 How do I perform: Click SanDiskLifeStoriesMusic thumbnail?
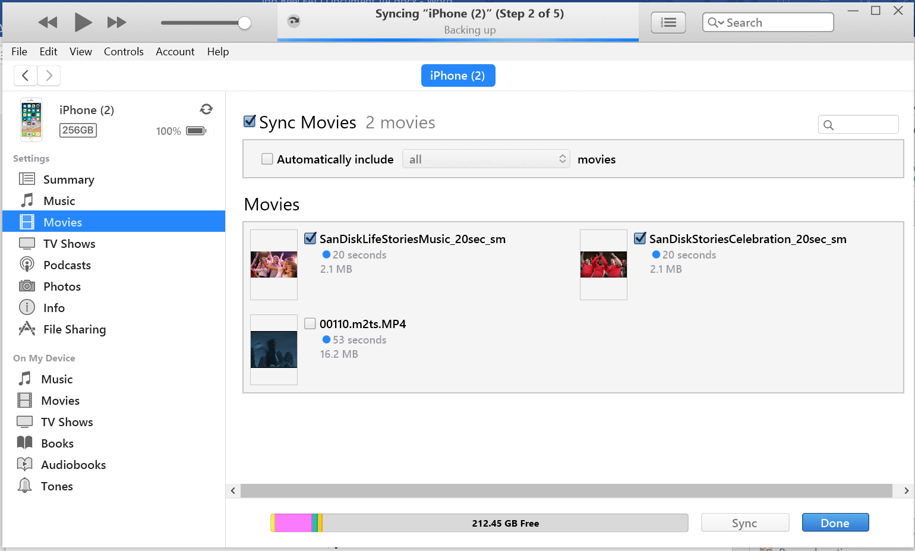click(274, 265)
